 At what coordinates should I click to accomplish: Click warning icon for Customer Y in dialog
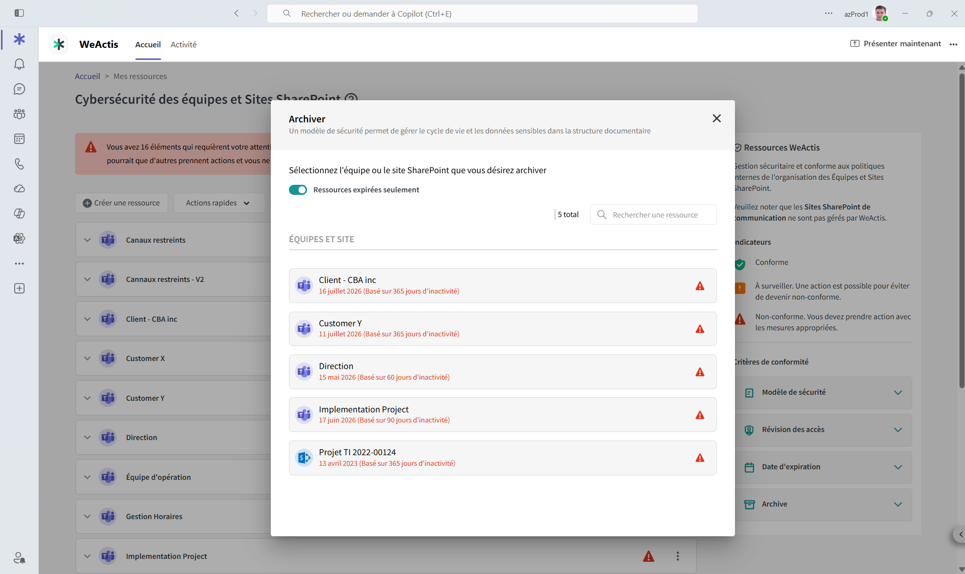pyautogui.click(x=700, y=329)
